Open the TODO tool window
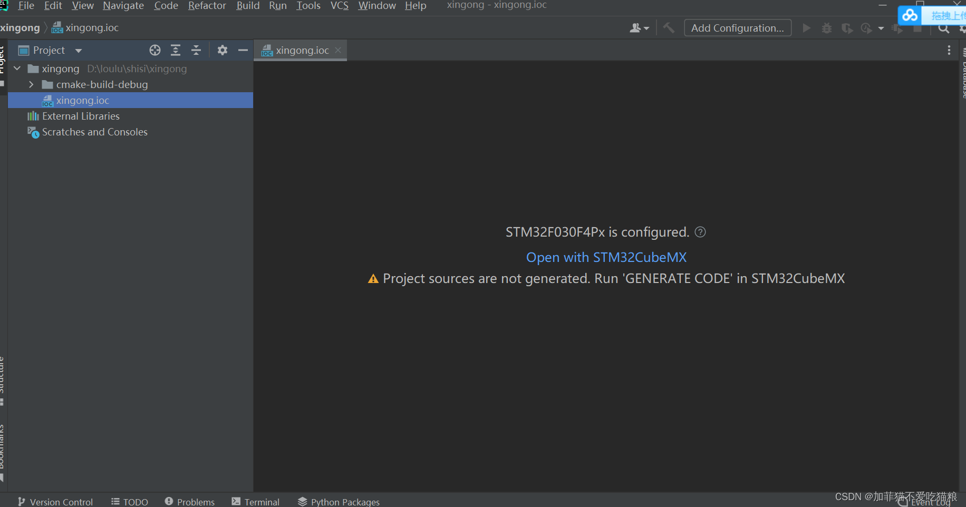966x507 pixels. pyautogui.click(x=130, y=501)
